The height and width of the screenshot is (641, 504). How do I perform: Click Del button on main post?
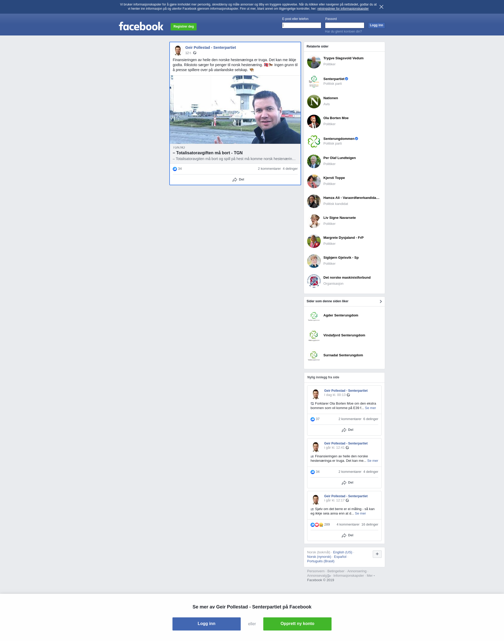tap(238, 180)
